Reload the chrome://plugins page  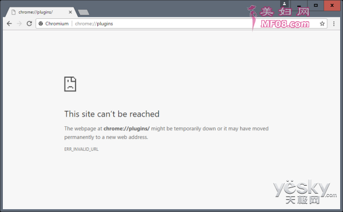point(29,23)
